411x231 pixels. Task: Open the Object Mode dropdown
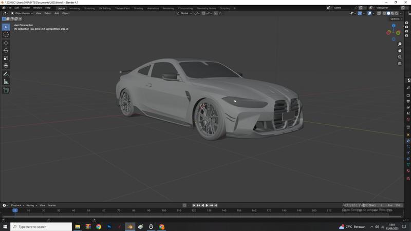click(x=22, y=13)
